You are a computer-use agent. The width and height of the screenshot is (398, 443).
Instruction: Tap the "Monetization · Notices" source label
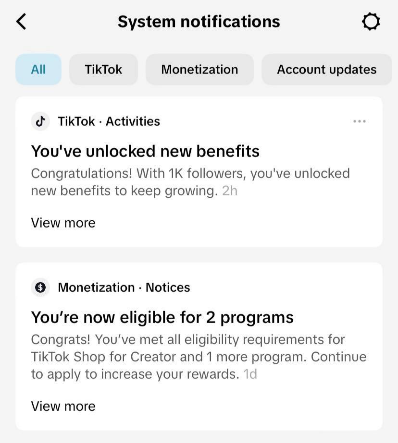[124, 287]
